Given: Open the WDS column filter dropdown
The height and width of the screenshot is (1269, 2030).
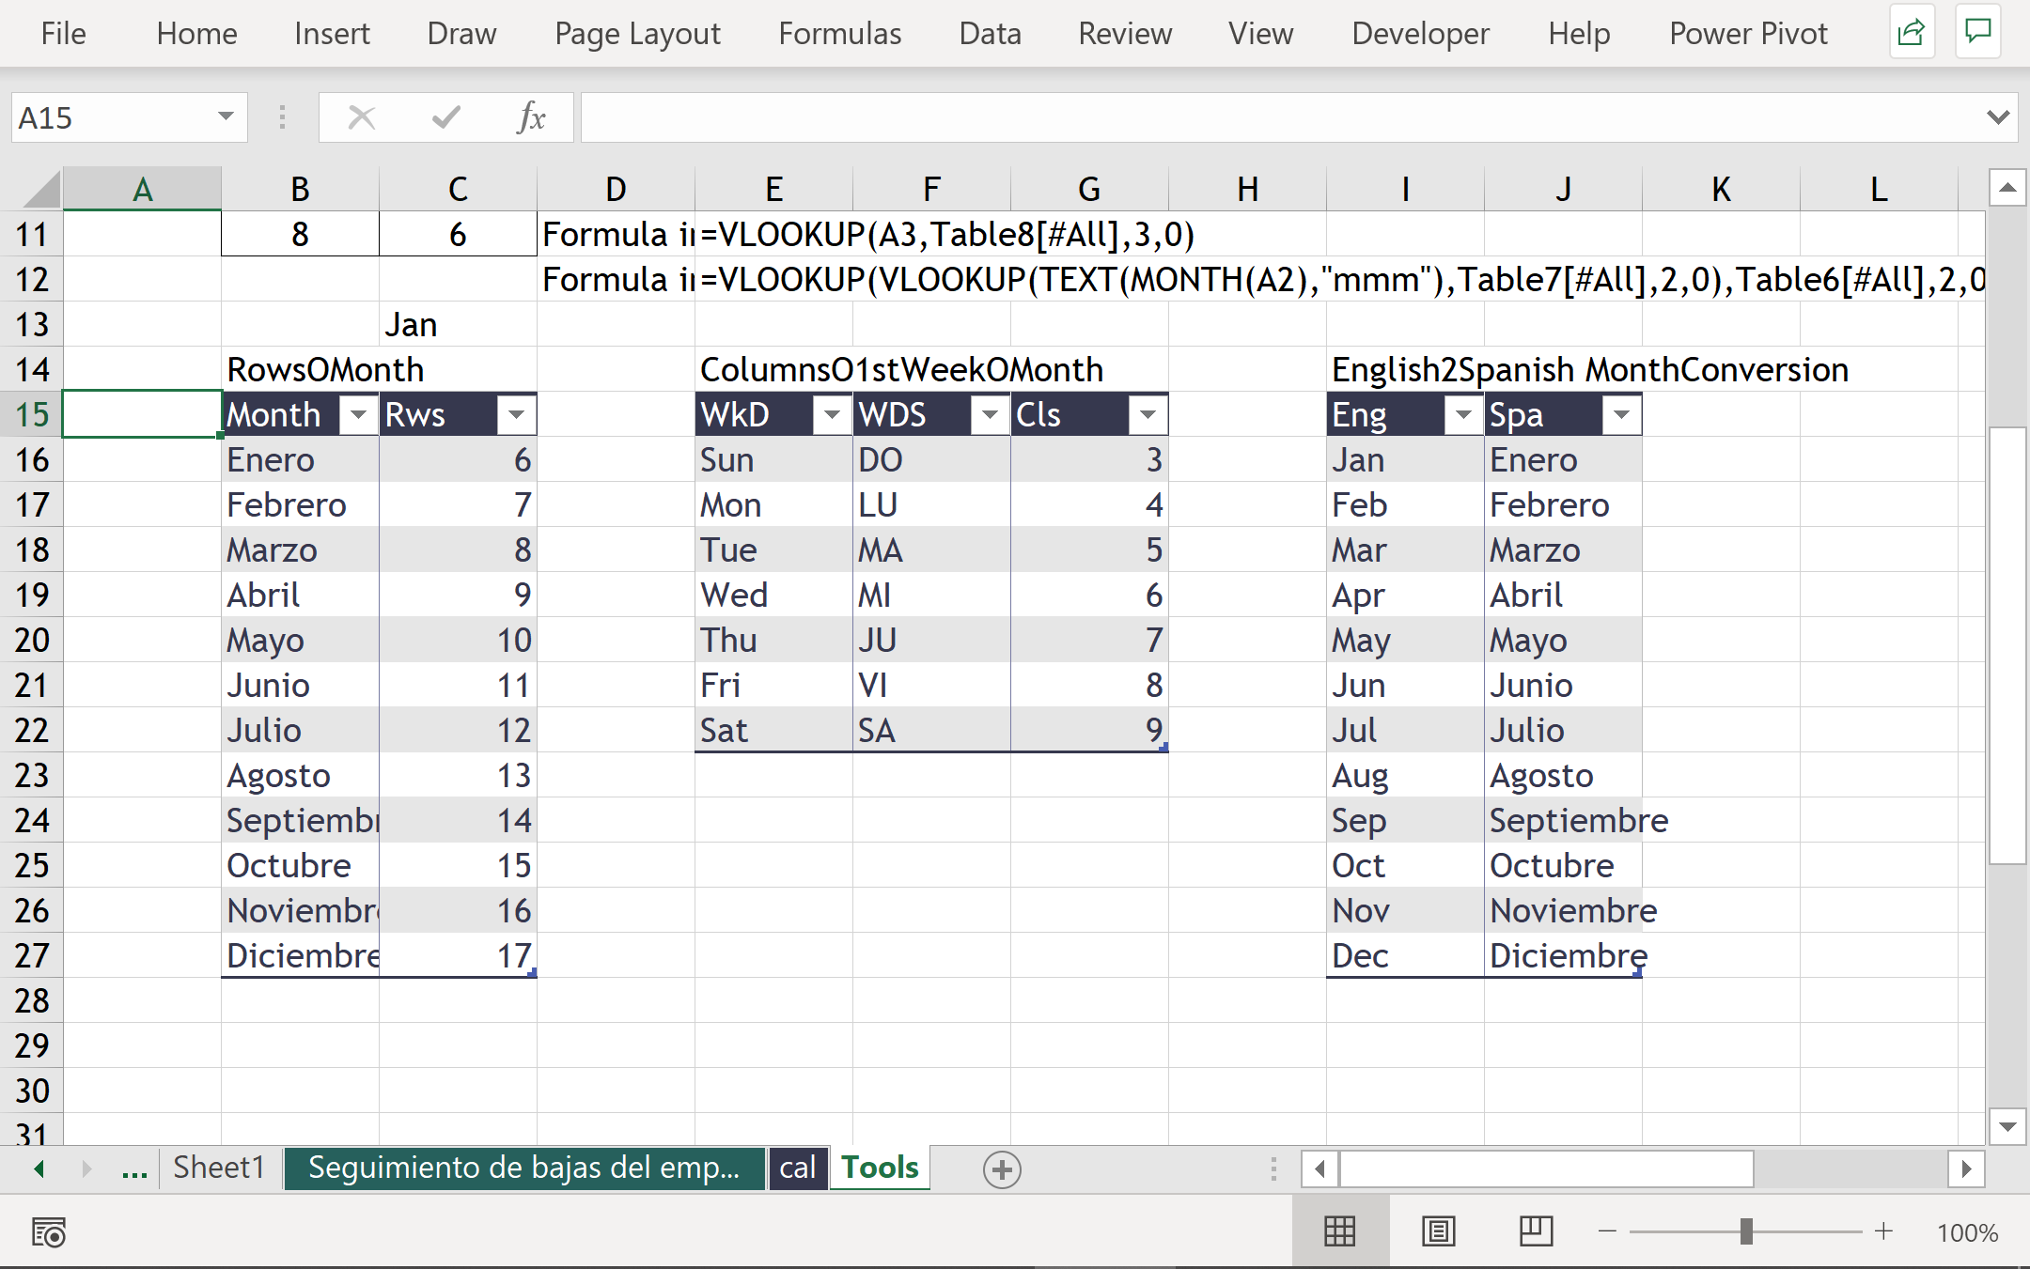Looking at the screenshot, I should coord(990,414).
